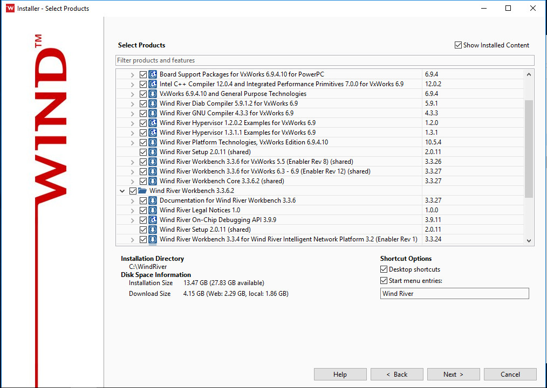
Task: Select version 12.0.2 cell
Action: [x=433, y=84]
